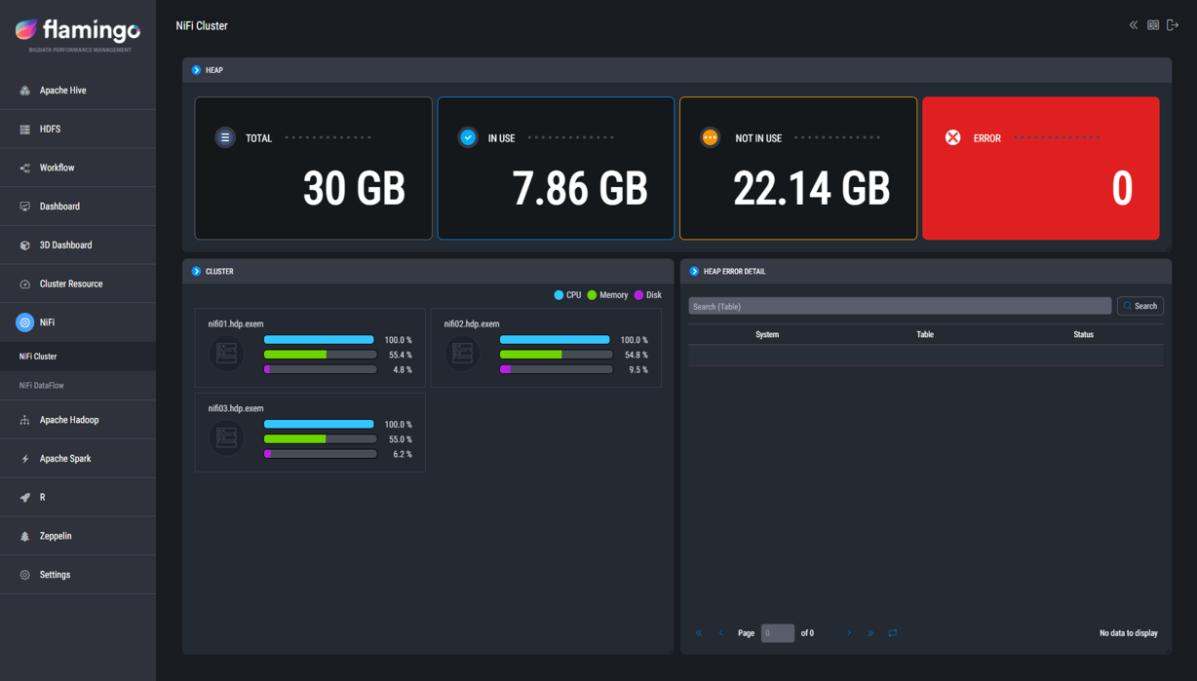
Task: Toggle the Disk legend swatch
Action: [x=638, y=295]
